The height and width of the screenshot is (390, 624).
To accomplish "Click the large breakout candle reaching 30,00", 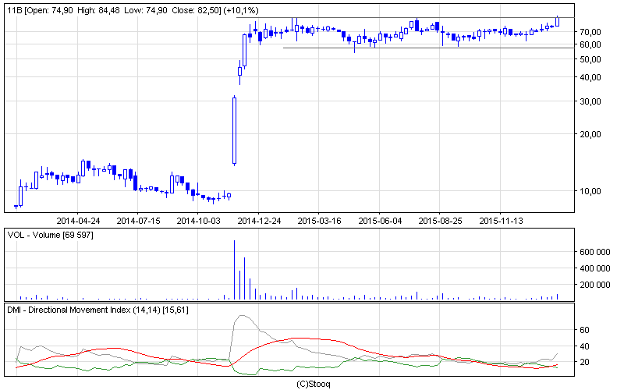I will [x=235, y=130].
